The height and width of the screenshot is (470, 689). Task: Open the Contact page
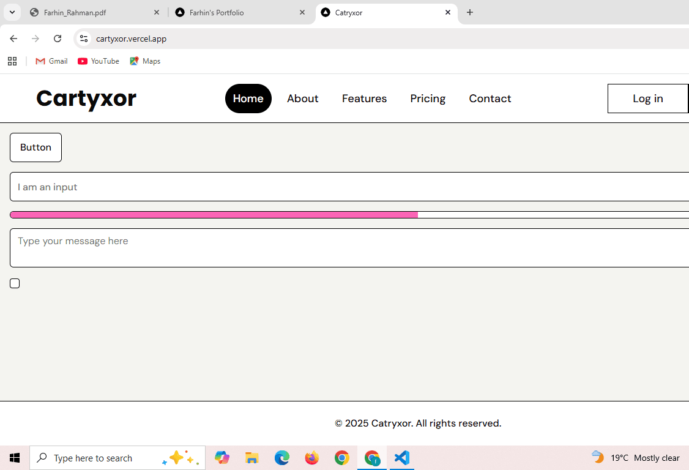pos(490,99)
